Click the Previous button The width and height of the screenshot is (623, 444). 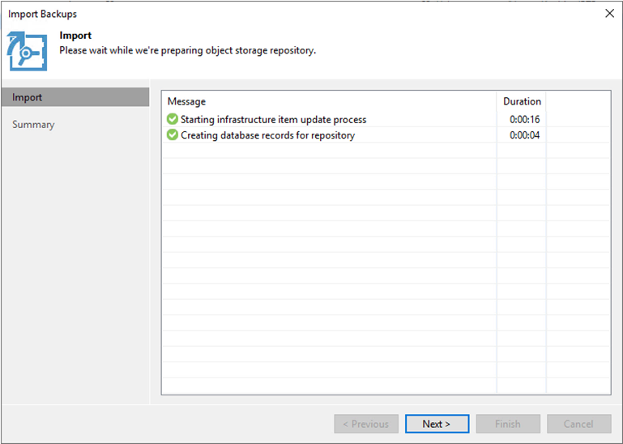(x=366, y=424)
